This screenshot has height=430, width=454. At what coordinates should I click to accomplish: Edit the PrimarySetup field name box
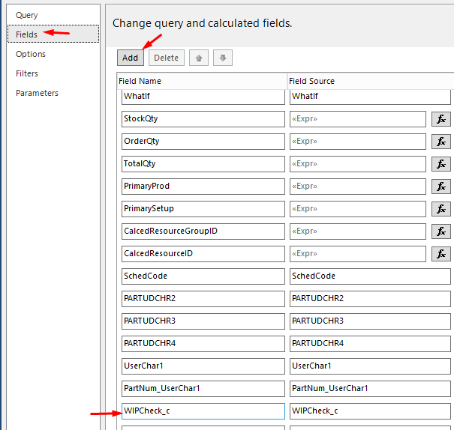[203, 209]
